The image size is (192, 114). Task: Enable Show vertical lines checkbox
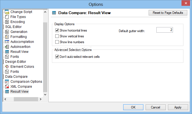tap(57, 36)
